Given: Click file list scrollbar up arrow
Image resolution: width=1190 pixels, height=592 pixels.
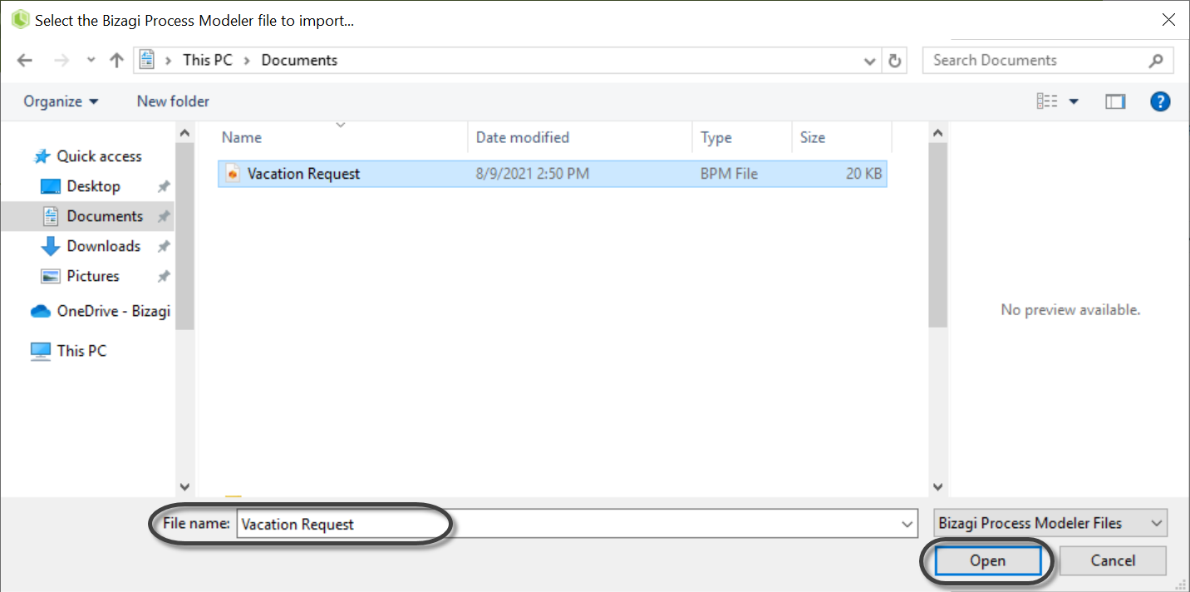Looking at the screenshot, I should click(937, 133).
